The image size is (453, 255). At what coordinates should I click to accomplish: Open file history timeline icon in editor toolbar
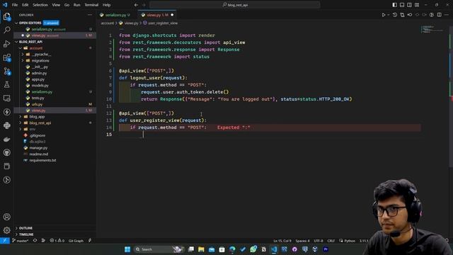[x=395, y=15]
